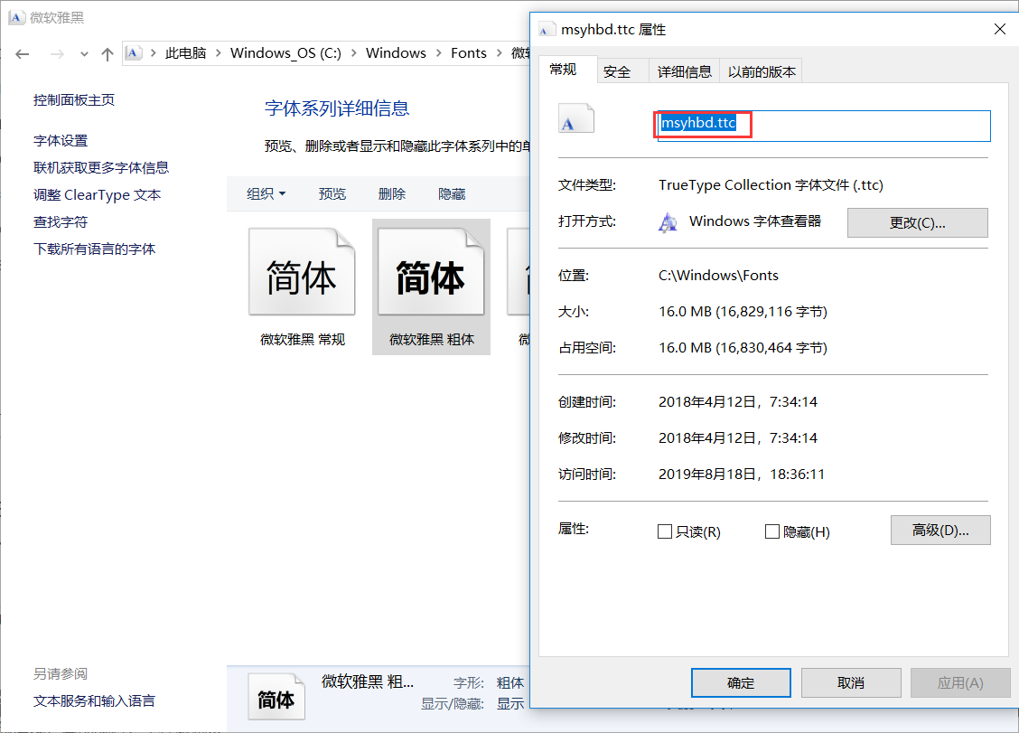Open 联机获取更多字体信息 link
This screenshot has height=733, width=1019.
click(x=101, y=168)
